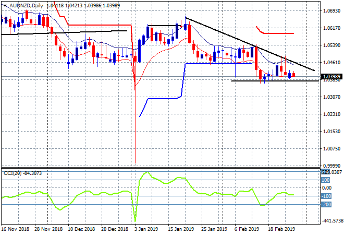Click the 1.05390 price axis label
Image resolution: width=344 pixels, height=235 pixels.
[331, 45]
